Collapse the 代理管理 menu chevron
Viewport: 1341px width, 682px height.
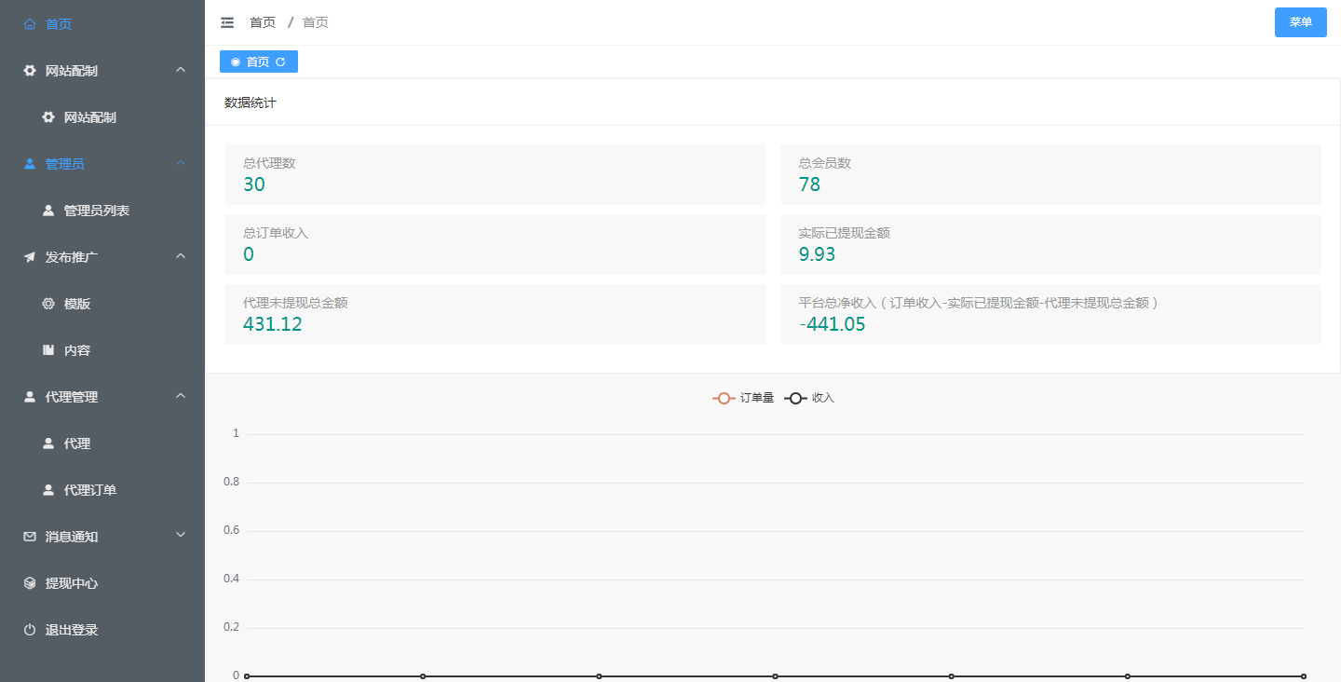[x=181, y=396]
